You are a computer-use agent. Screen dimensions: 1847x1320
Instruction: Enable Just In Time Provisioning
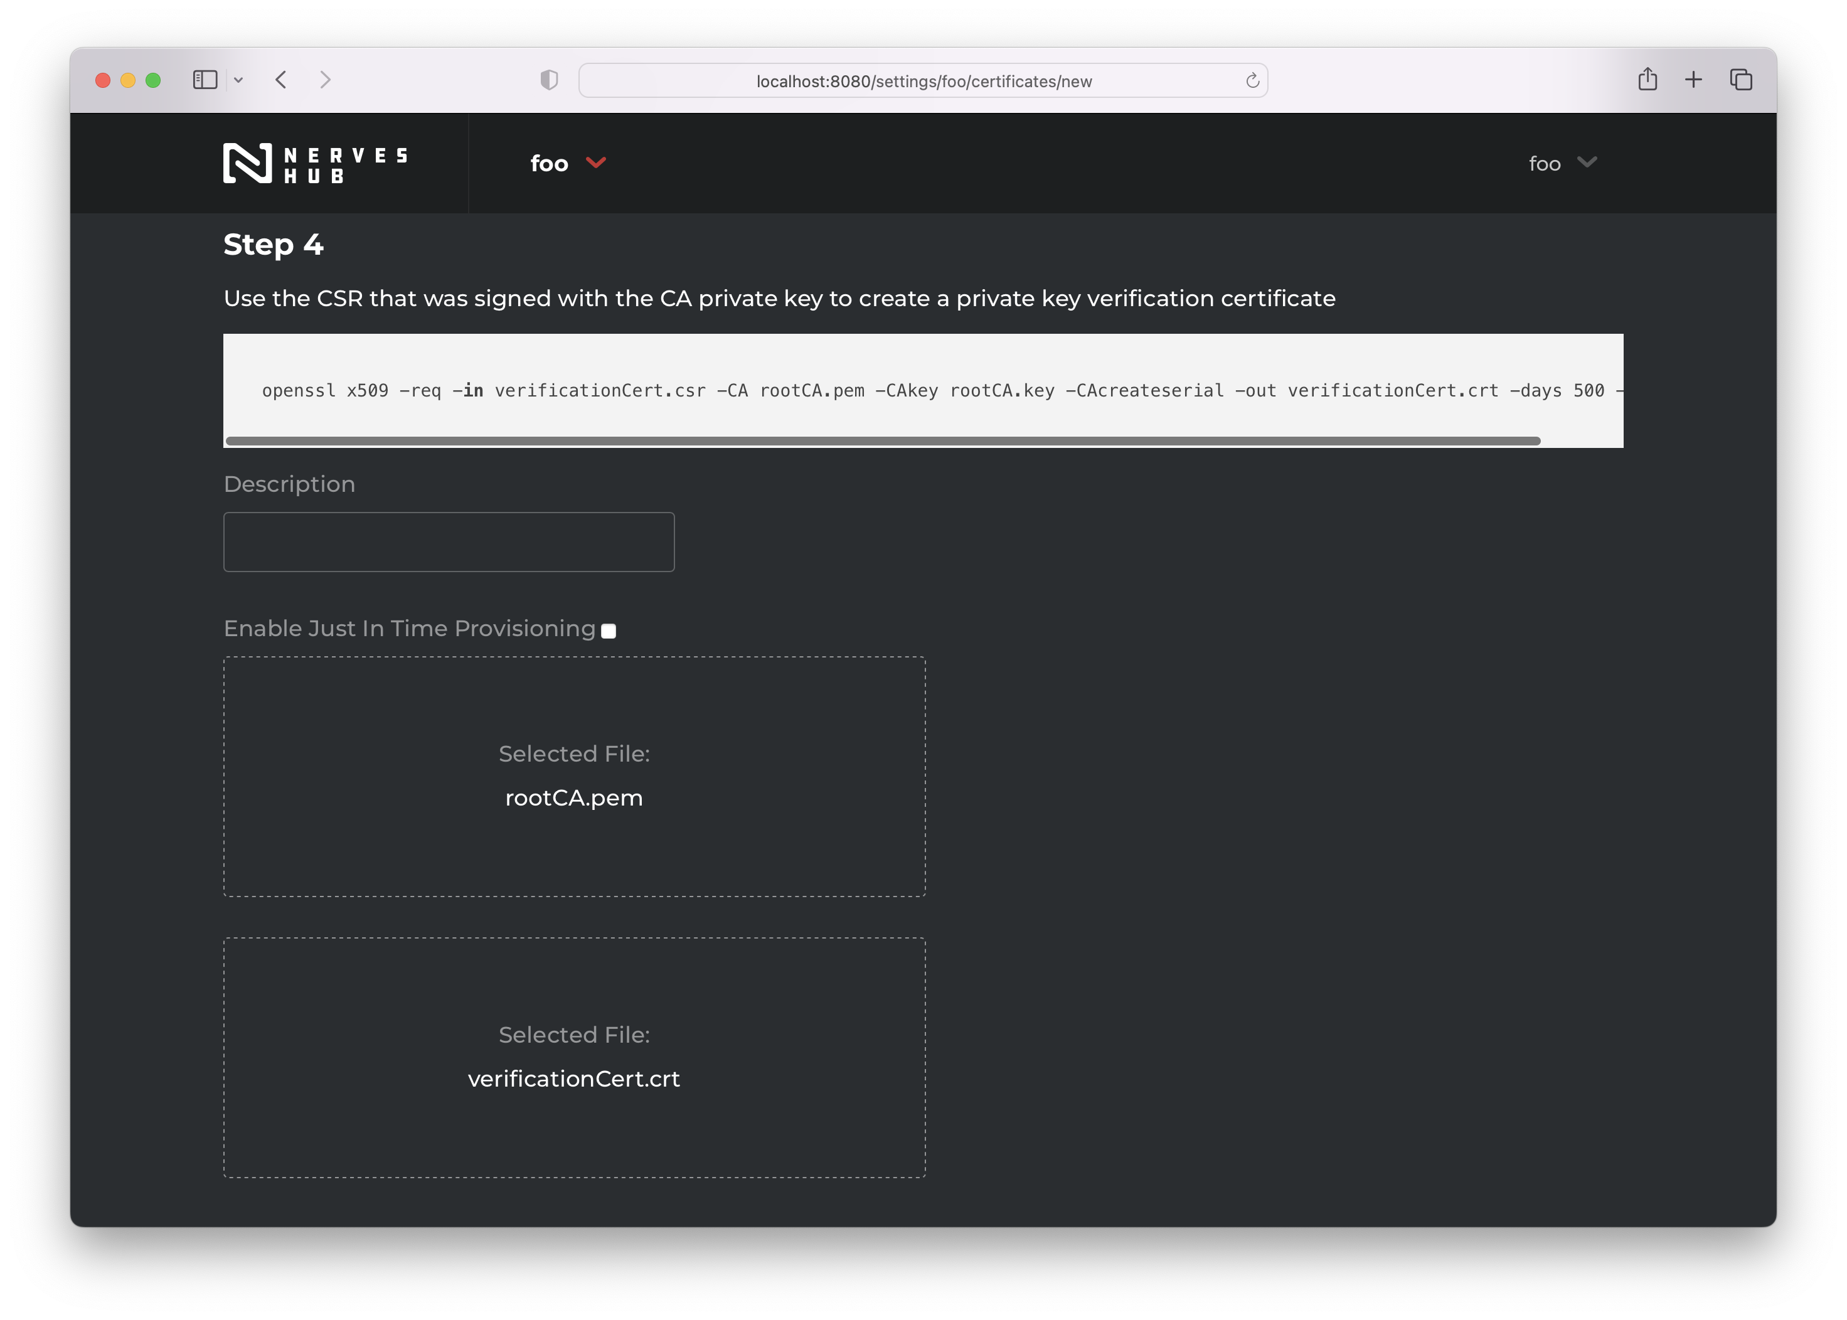608,630
